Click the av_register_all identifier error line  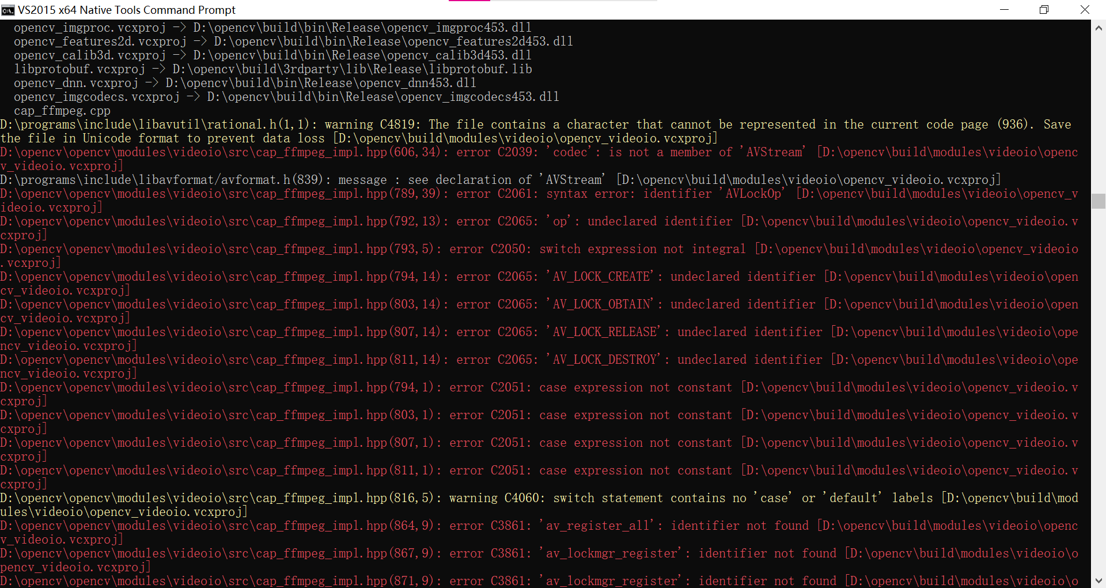pos(403,525)
